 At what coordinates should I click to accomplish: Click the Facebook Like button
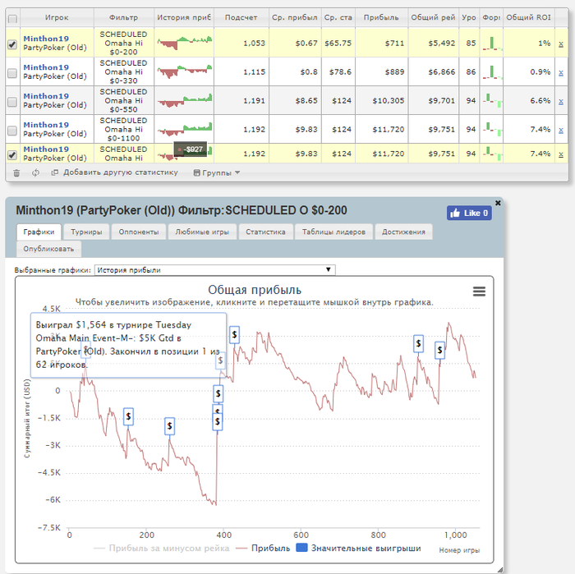[469, 213]
